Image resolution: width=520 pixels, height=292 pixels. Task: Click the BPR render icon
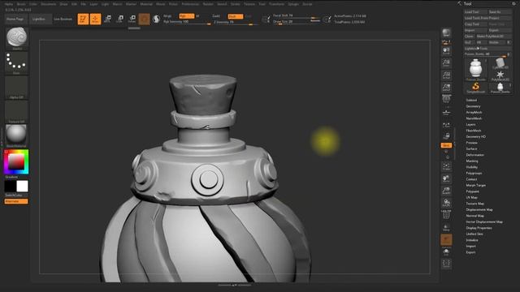(446, 32)
